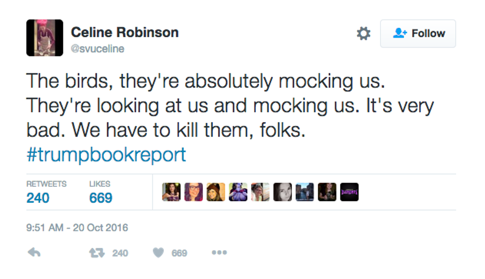This screenshot has width=485, height=279.
Task: Like the tweet with heart icon
Action: (x=158, y=253)
